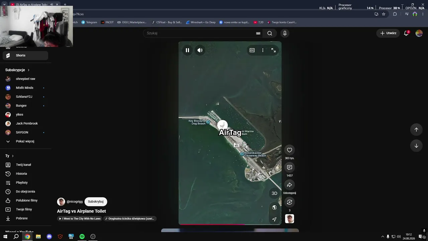Open Pobrane downloads
This screenshot has height=241, width=428.
(x=25, y=218)
